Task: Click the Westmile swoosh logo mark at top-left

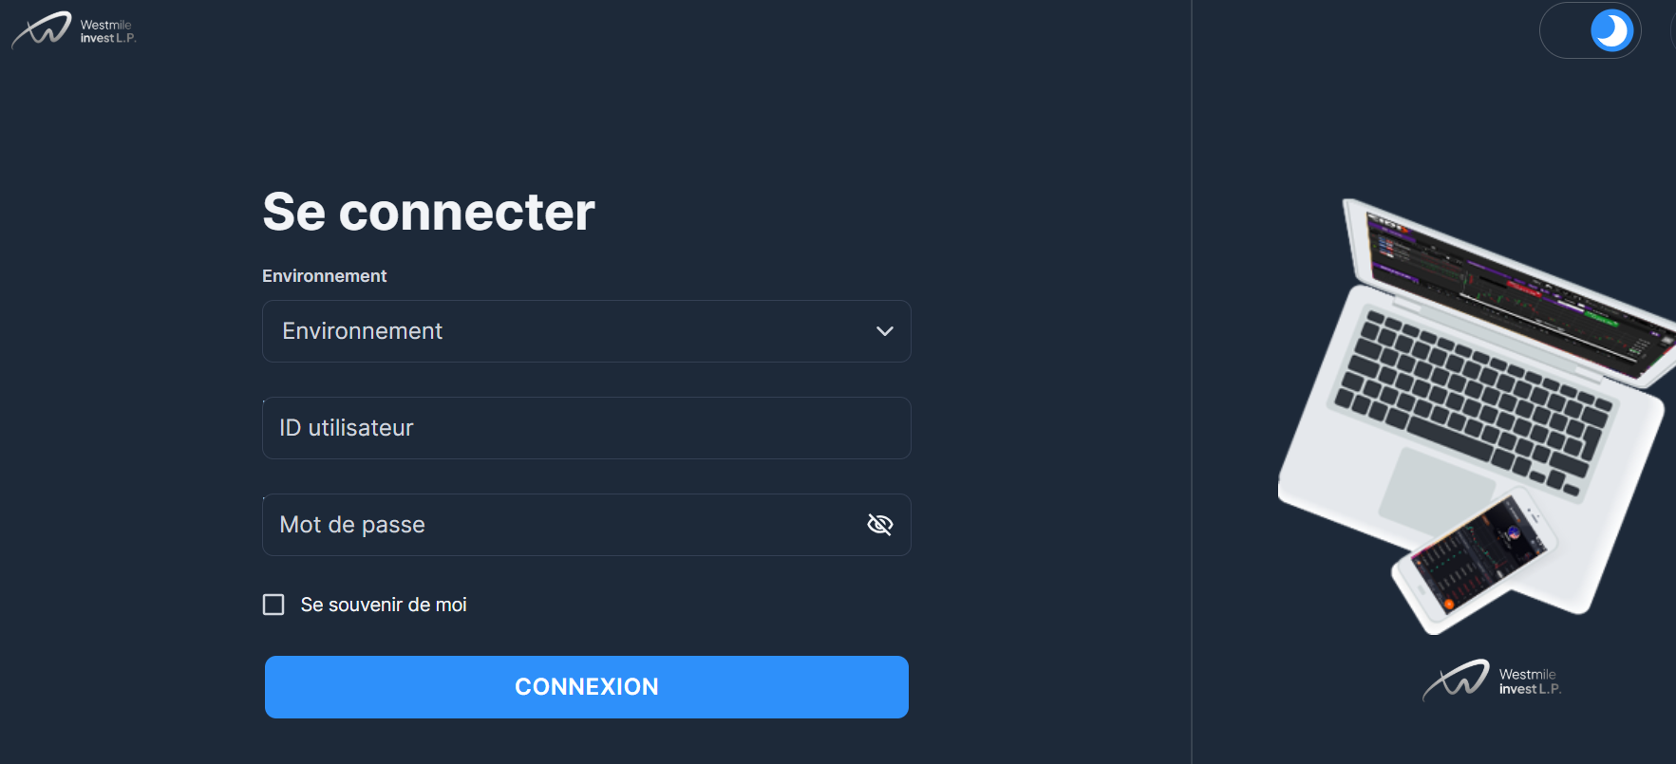Action: coord(42,29)
